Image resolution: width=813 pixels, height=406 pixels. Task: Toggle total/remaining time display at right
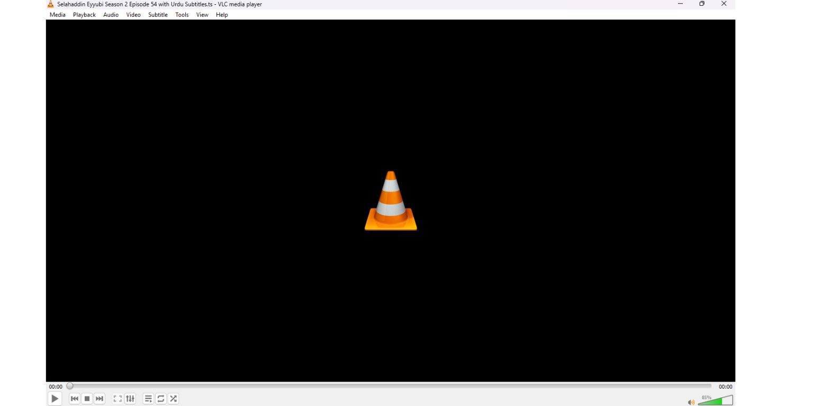pyautogui.click(x=726, y=386)
